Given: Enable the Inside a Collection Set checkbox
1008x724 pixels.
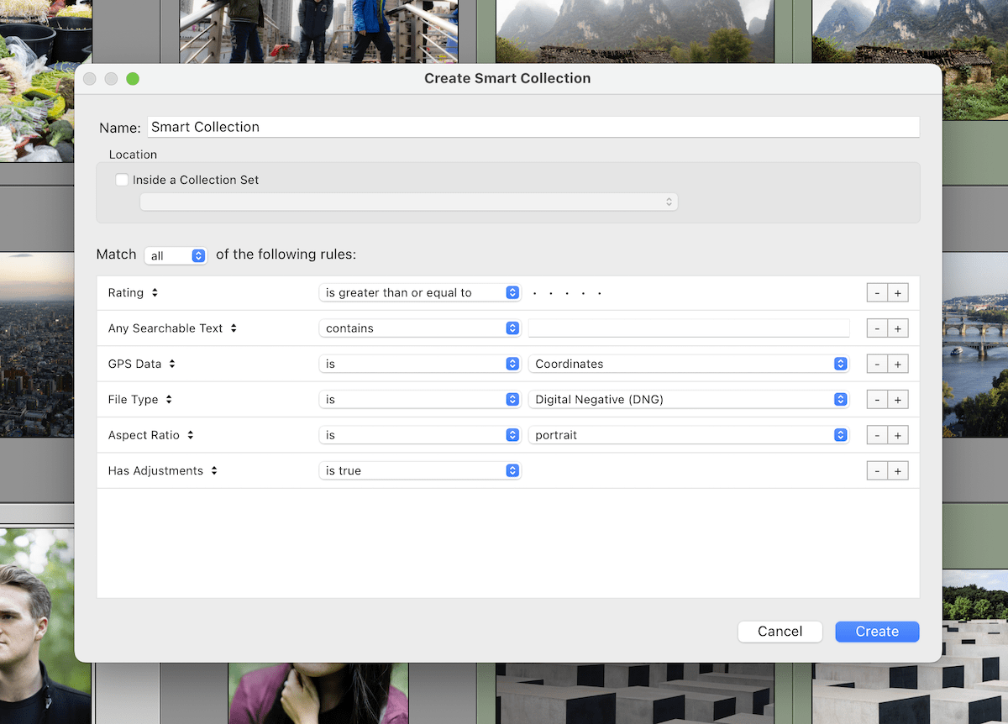Looking at the screenshot, I should point(122,180).
